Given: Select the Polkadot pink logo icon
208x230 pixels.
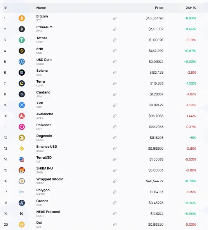Looking at the screenshot, I should click(x=22, y=127).
